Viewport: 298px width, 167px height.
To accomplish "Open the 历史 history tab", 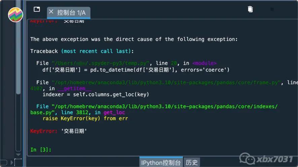I will (x=192, y=163).
